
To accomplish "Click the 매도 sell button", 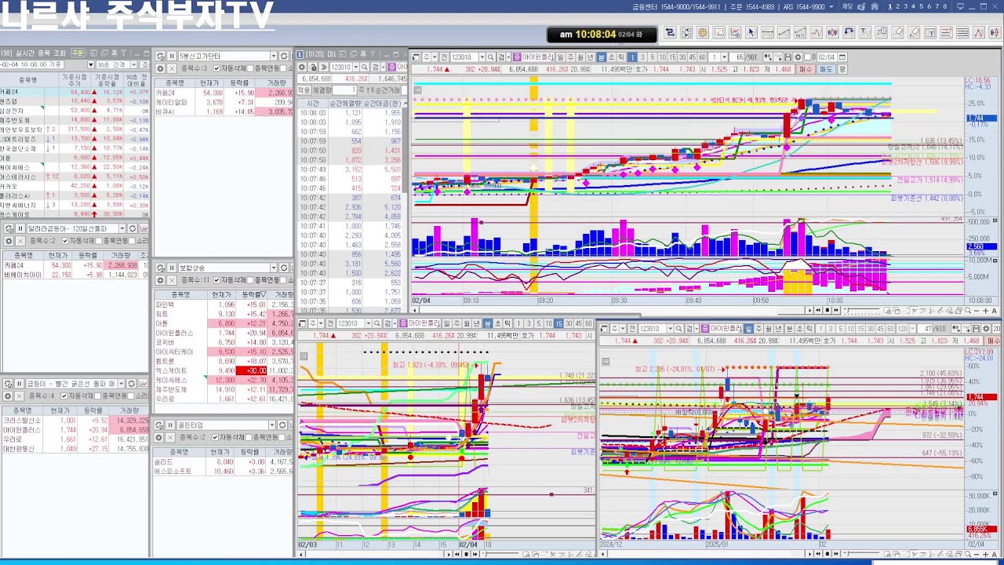I will pyautogui.click(x=825, y=70).
